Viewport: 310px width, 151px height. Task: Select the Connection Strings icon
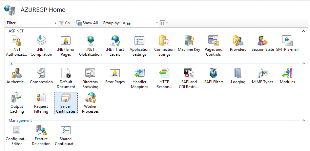(x=164, y=46)
